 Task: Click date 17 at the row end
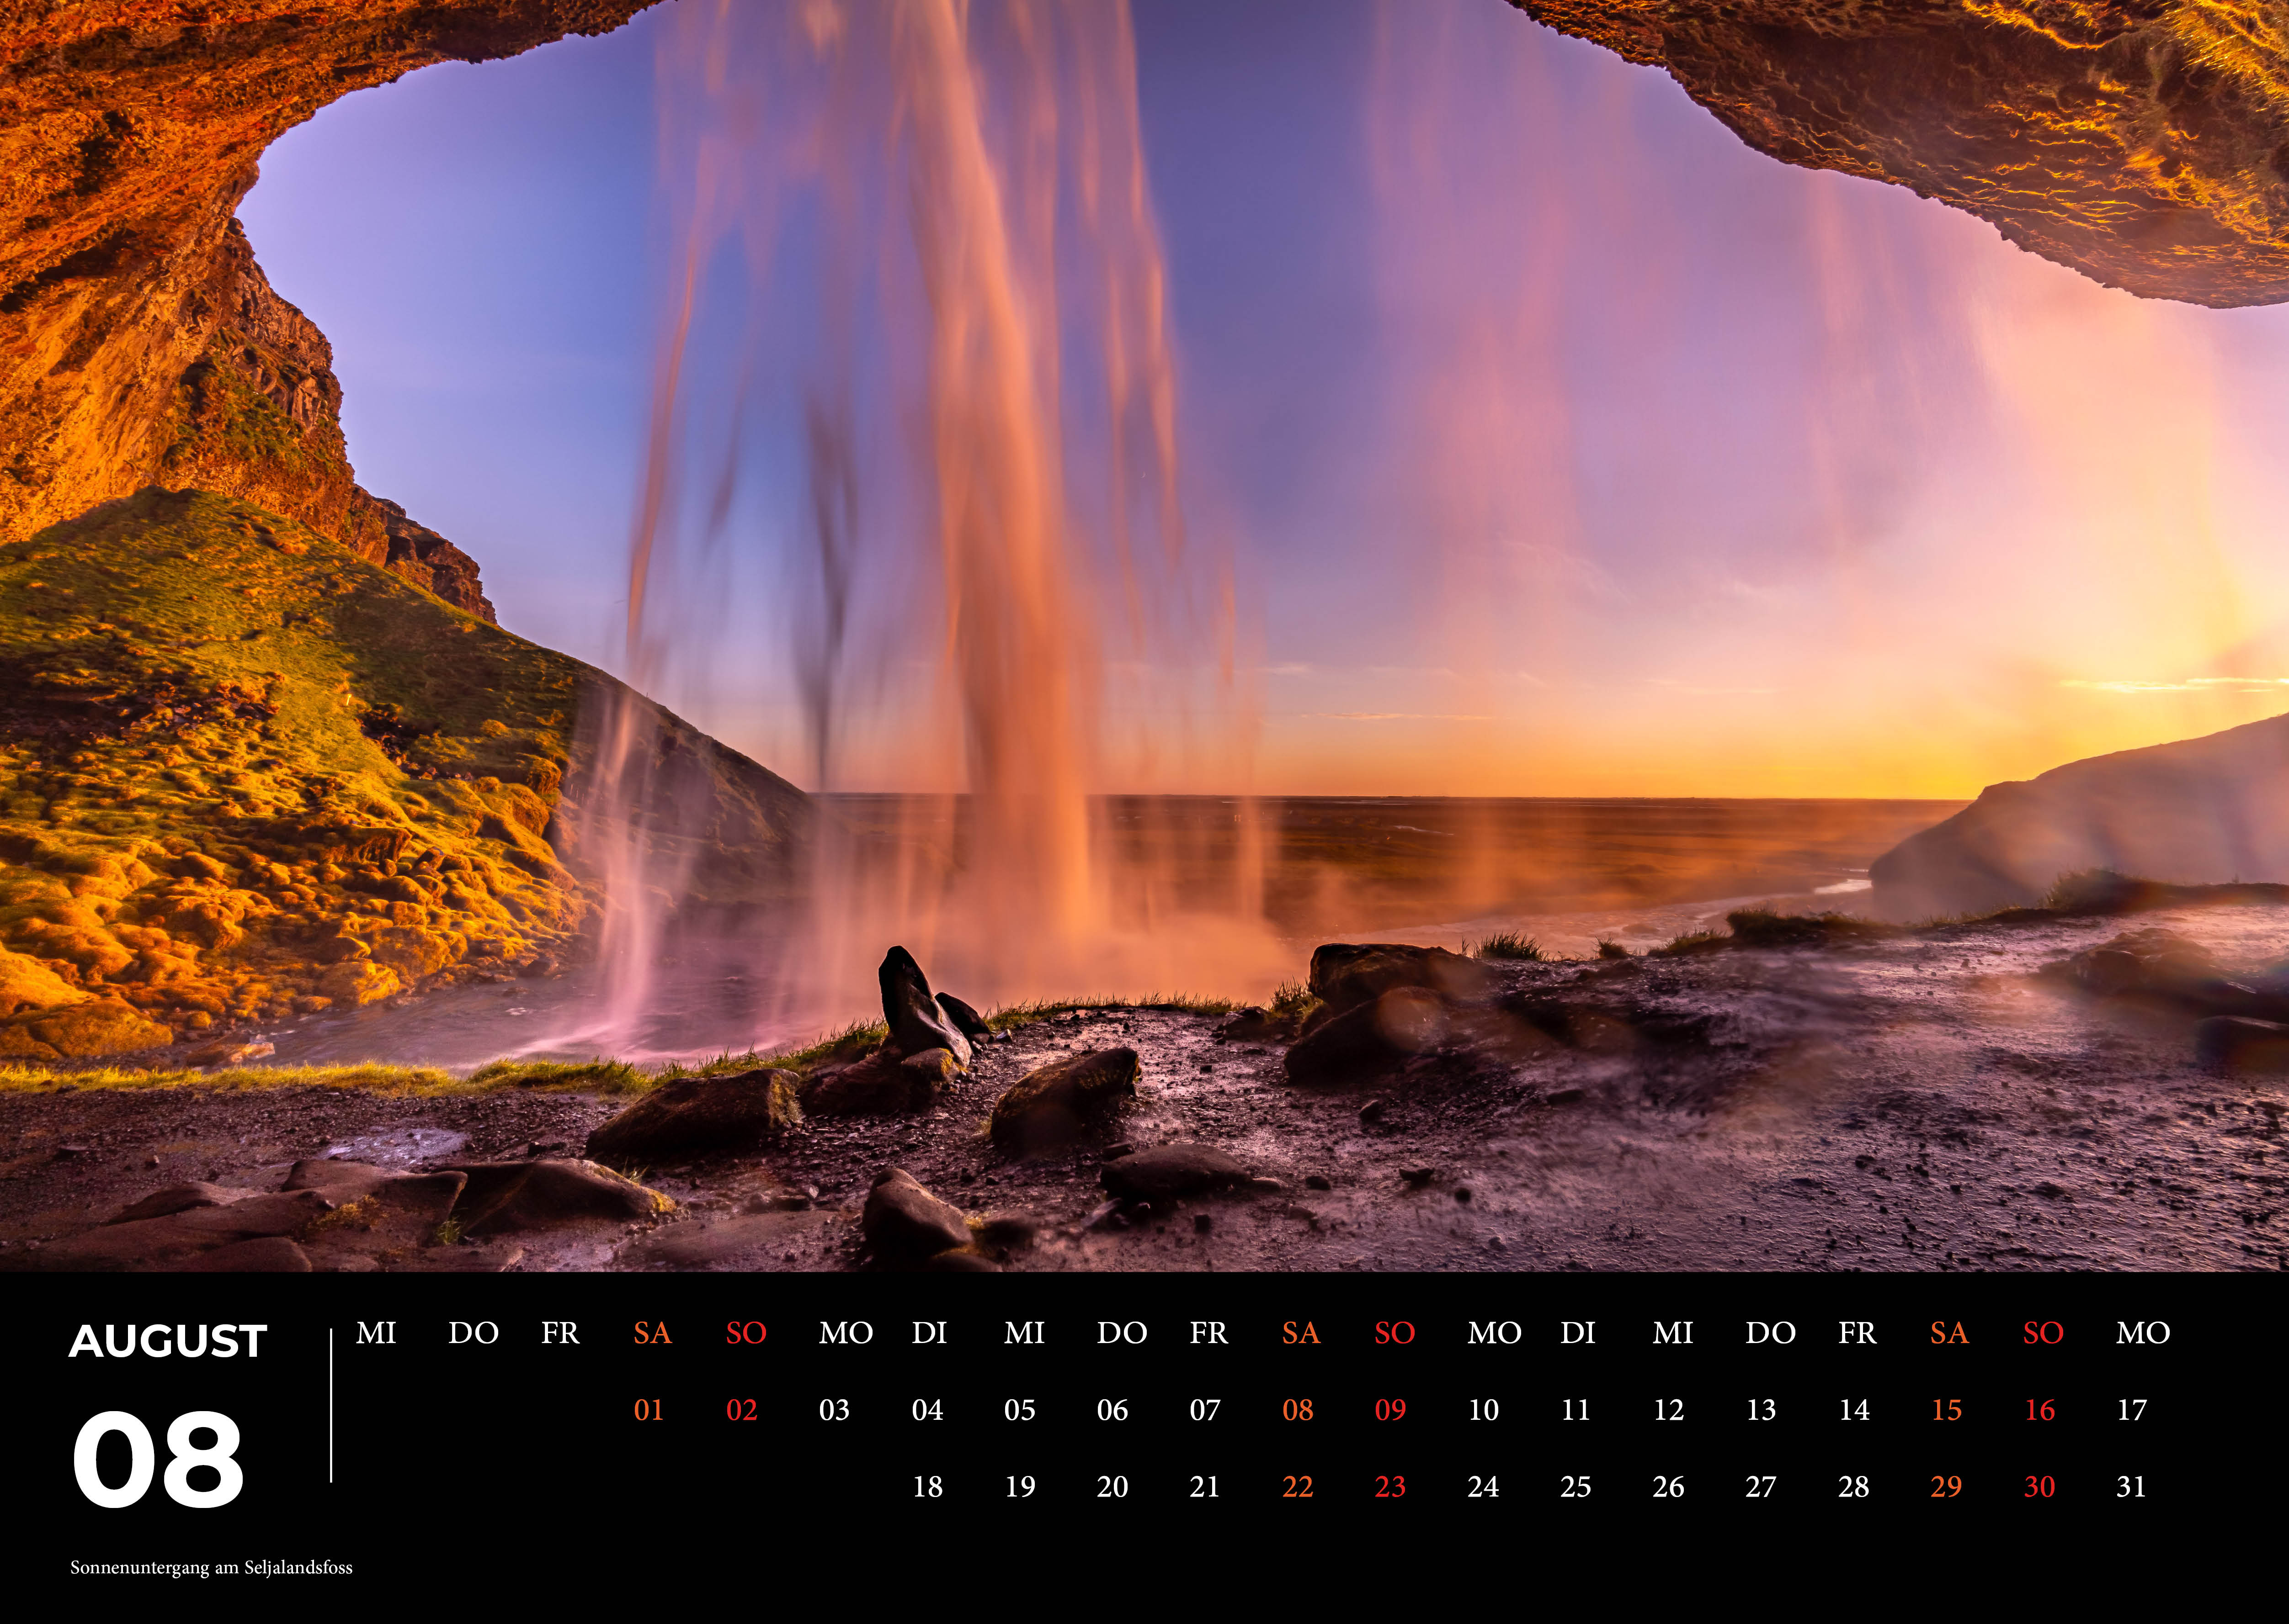click(2131, 1410)
